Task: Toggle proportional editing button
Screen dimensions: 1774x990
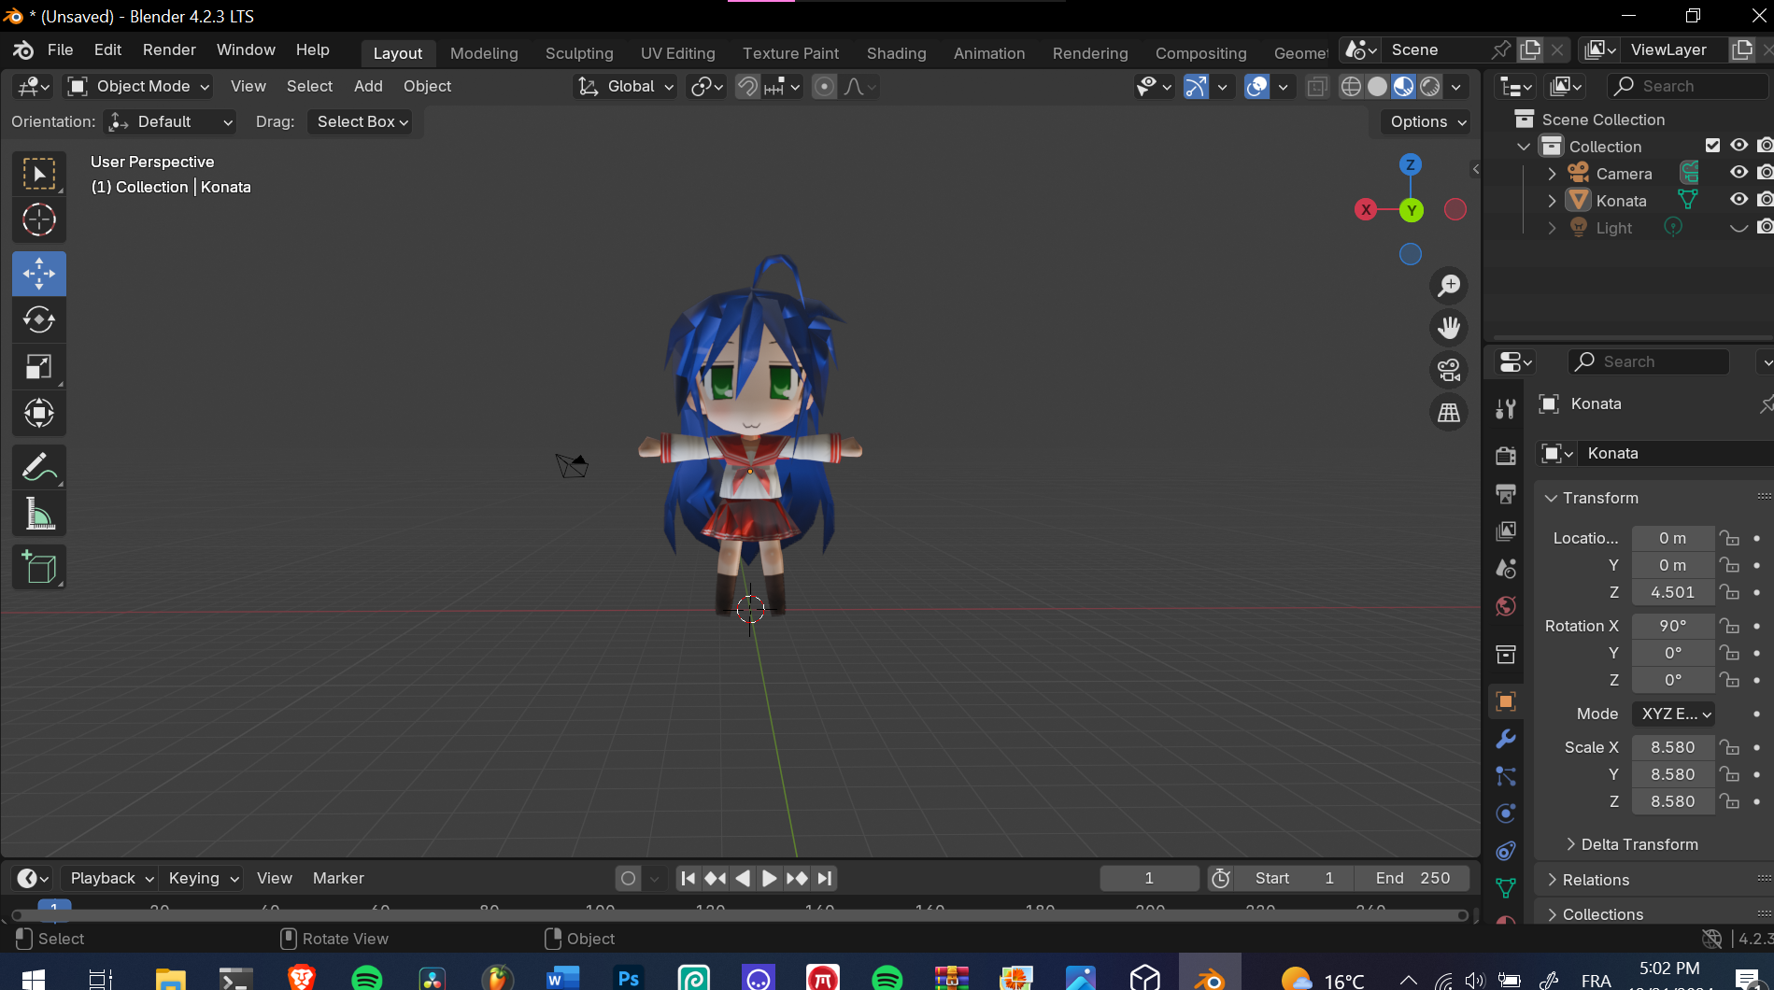Action: 824,87
